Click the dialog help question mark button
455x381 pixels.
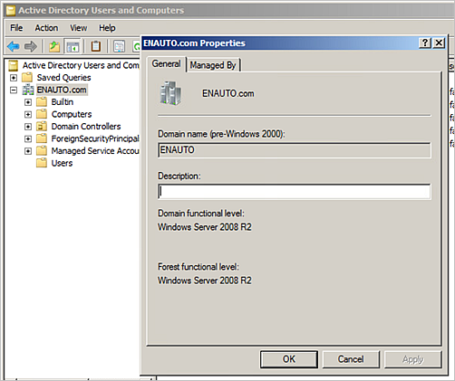click(425, 43)
